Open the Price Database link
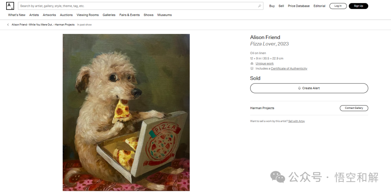The image size is (391, 193). [299, 6]
